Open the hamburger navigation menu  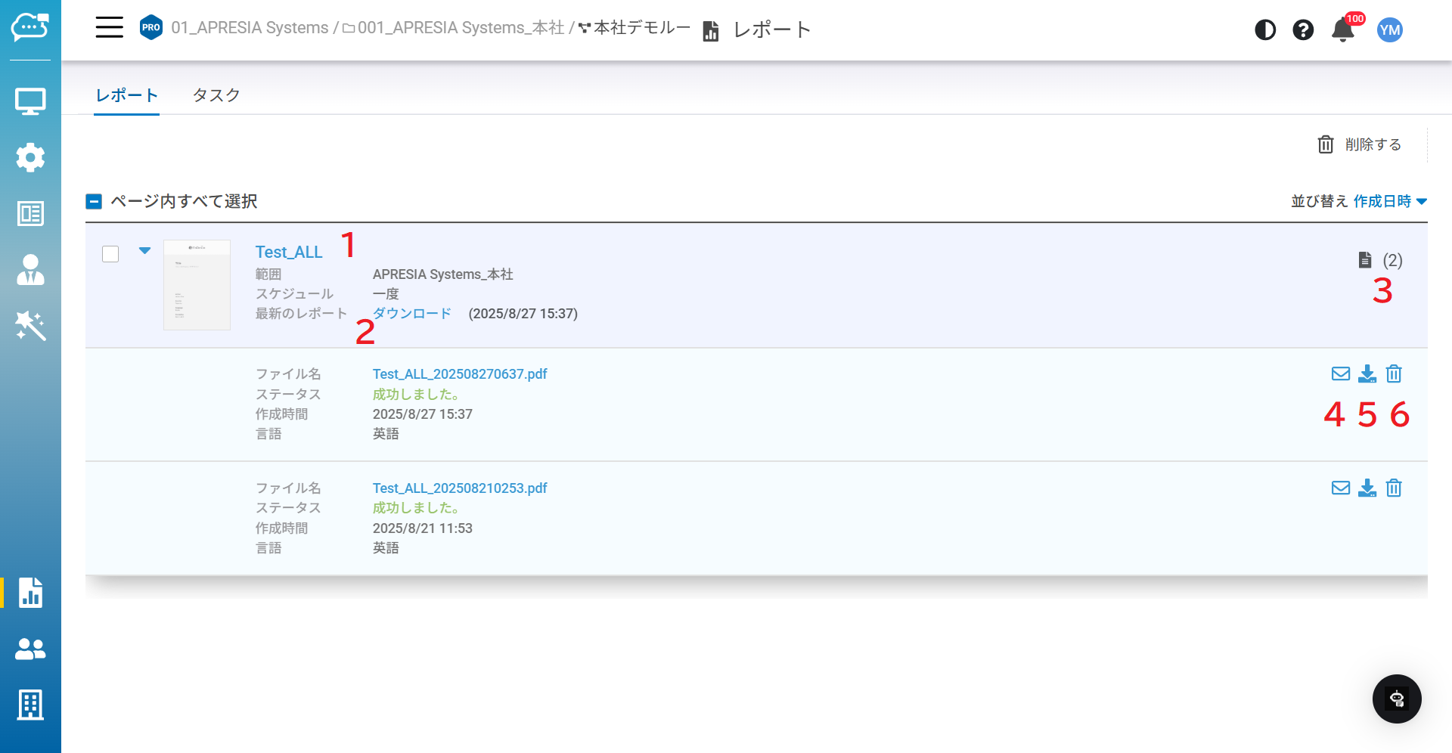click(109, 28)
